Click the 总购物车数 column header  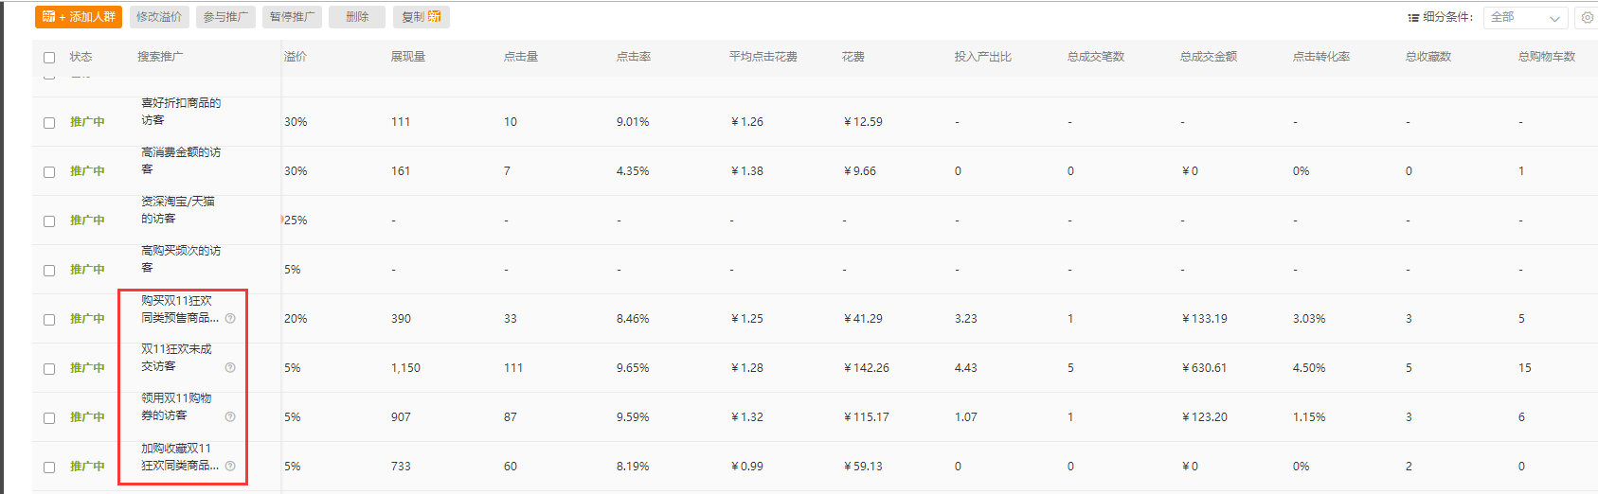coord(1547,57)
